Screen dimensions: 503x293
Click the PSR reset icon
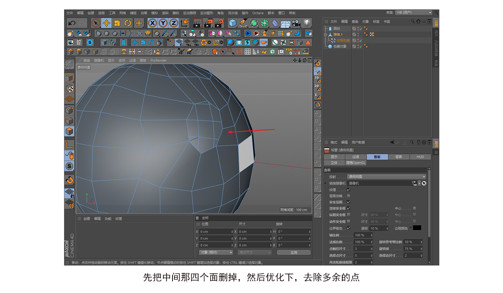pyautogui.click(x=289, y=51)
